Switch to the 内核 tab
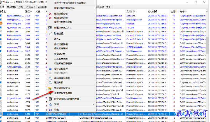This screenshot has width=210, height=122. click(x=21, y=7)
